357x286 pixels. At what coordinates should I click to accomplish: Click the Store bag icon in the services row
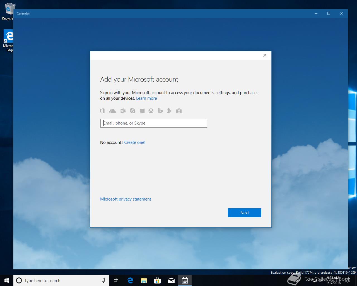tap(179, 111)
